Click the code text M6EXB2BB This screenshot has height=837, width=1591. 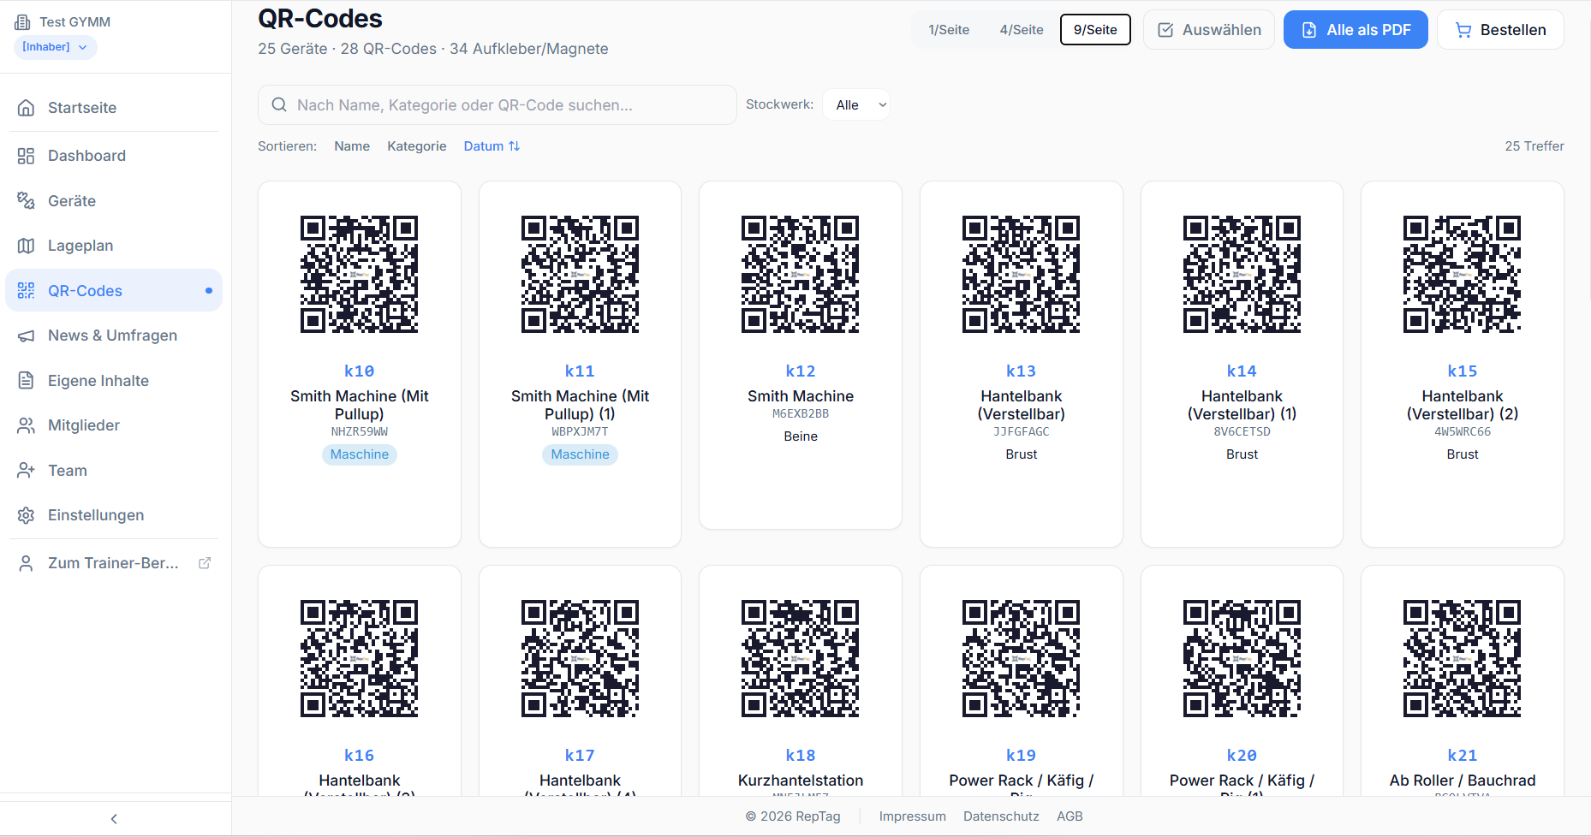[x=801, y=414]
